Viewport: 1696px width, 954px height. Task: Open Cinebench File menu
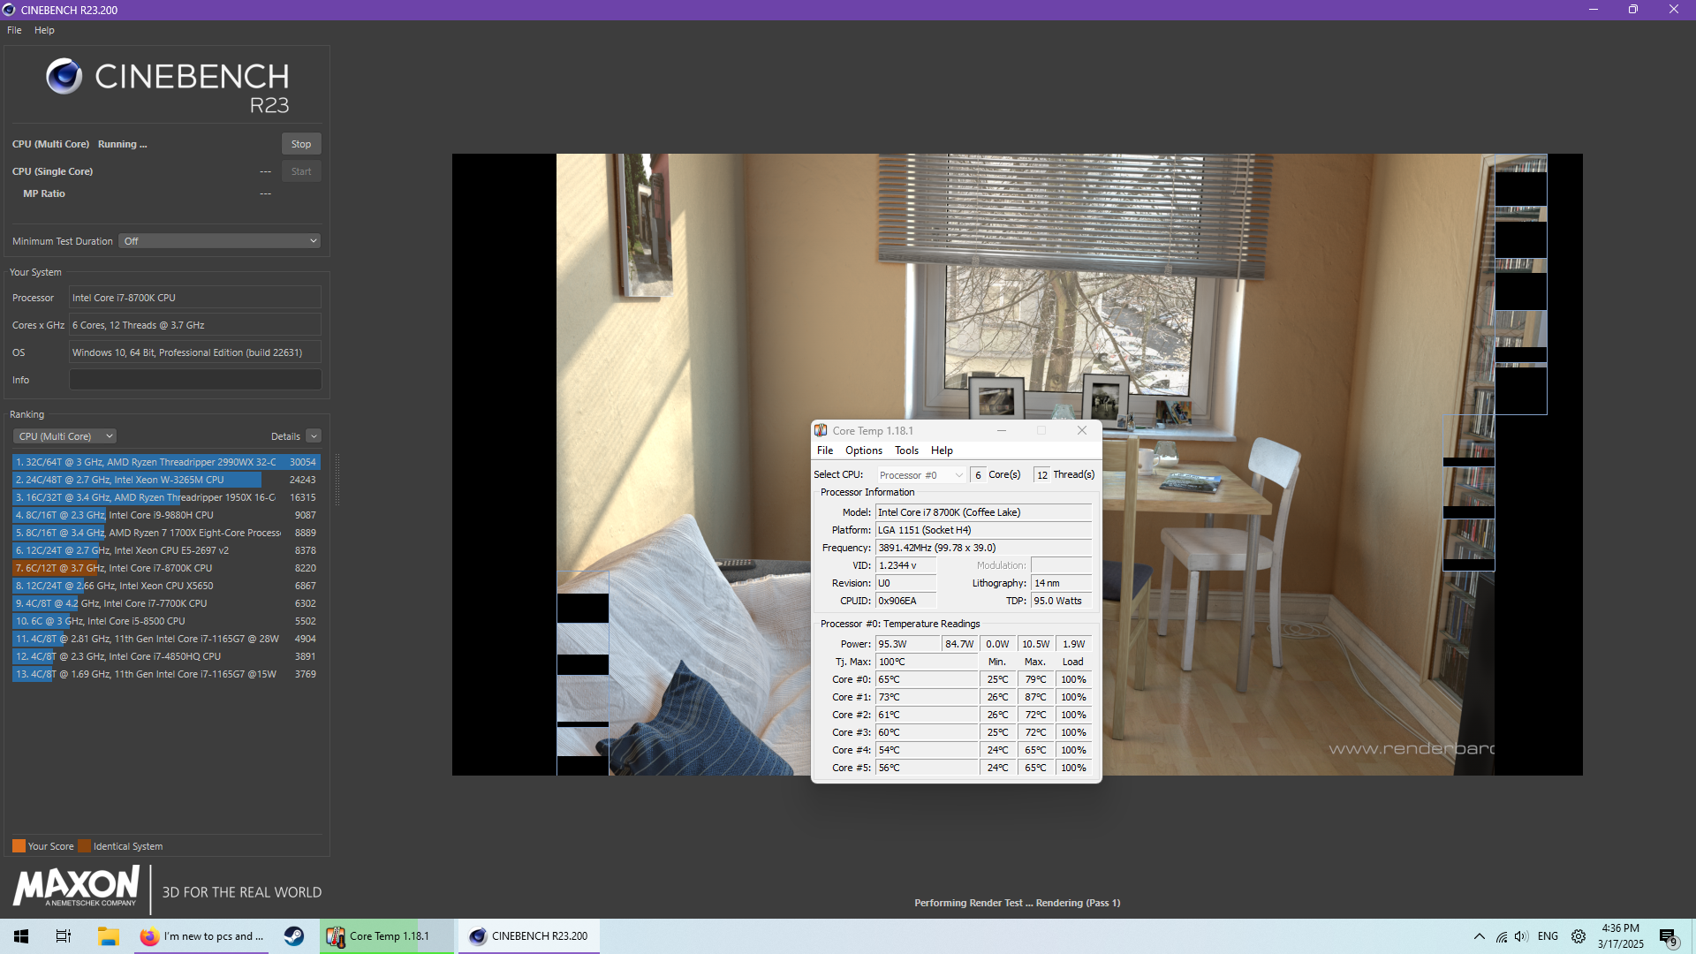[14, 30]
